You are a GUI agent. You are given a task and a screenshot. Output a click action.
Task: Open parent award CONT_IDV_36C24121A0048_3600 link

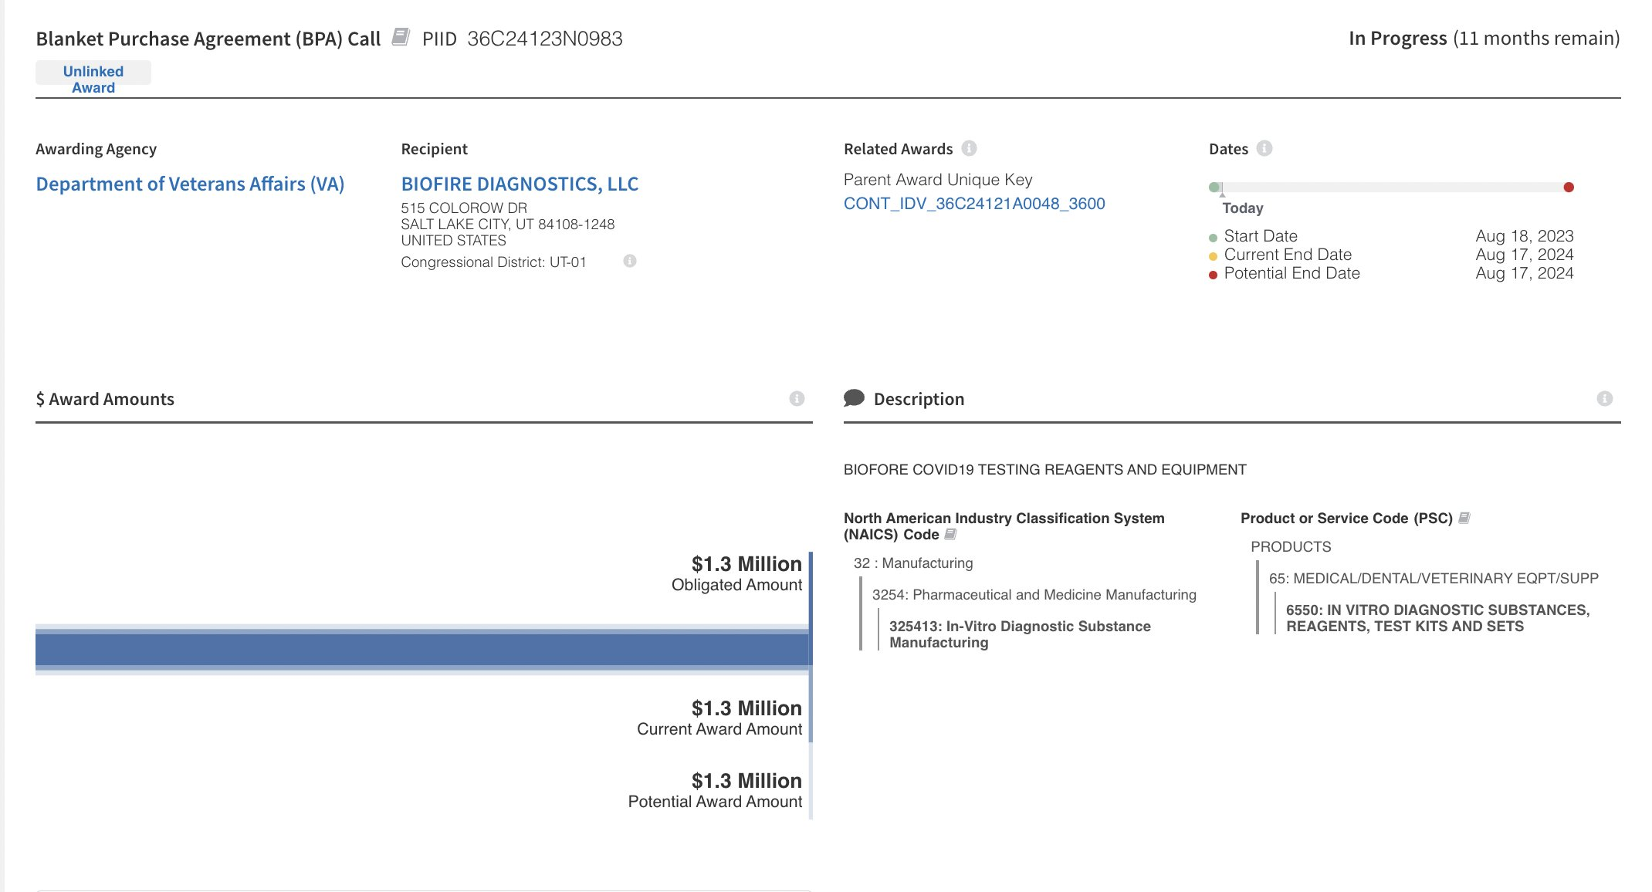click(x=974, y=204)
